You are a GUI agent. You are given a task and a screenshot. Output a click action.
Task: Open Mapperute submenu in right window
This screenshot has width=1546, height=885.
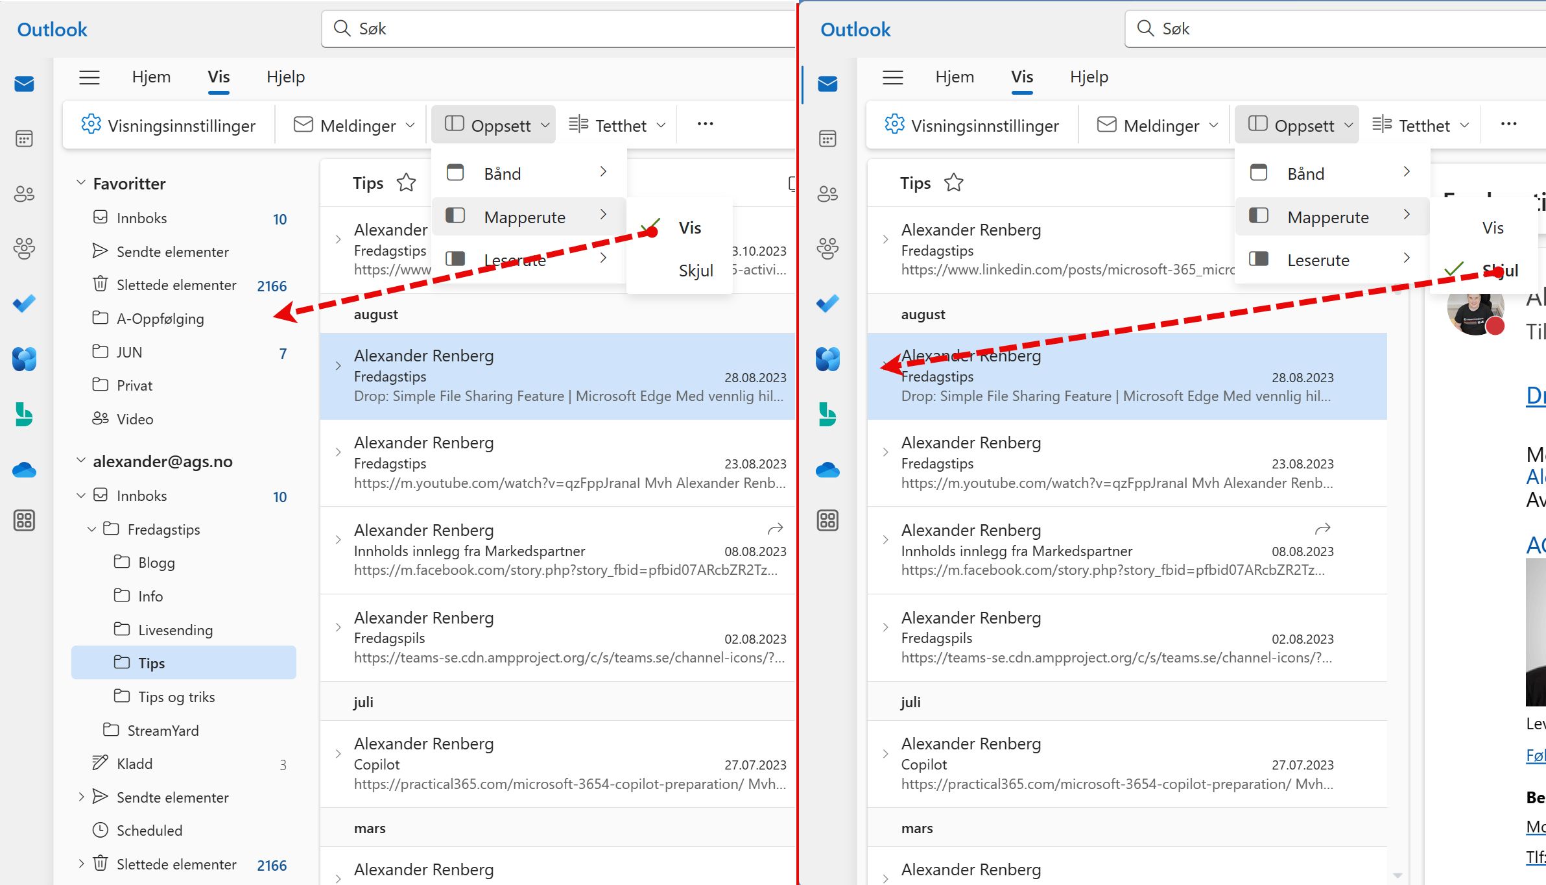click(1333, 217)
